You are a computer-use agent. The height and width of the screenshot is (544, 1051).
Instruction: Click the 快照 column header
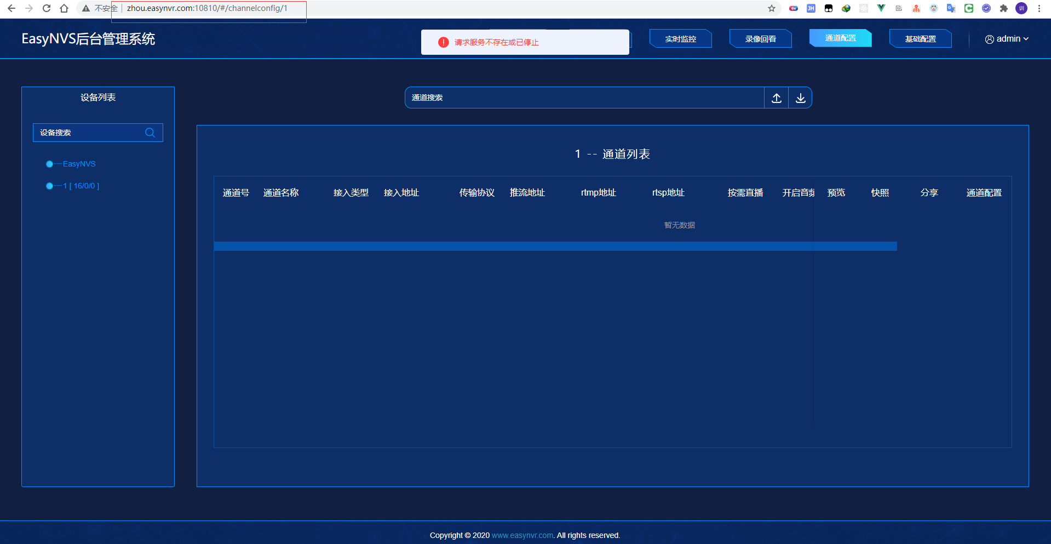(x=880, y=193)
